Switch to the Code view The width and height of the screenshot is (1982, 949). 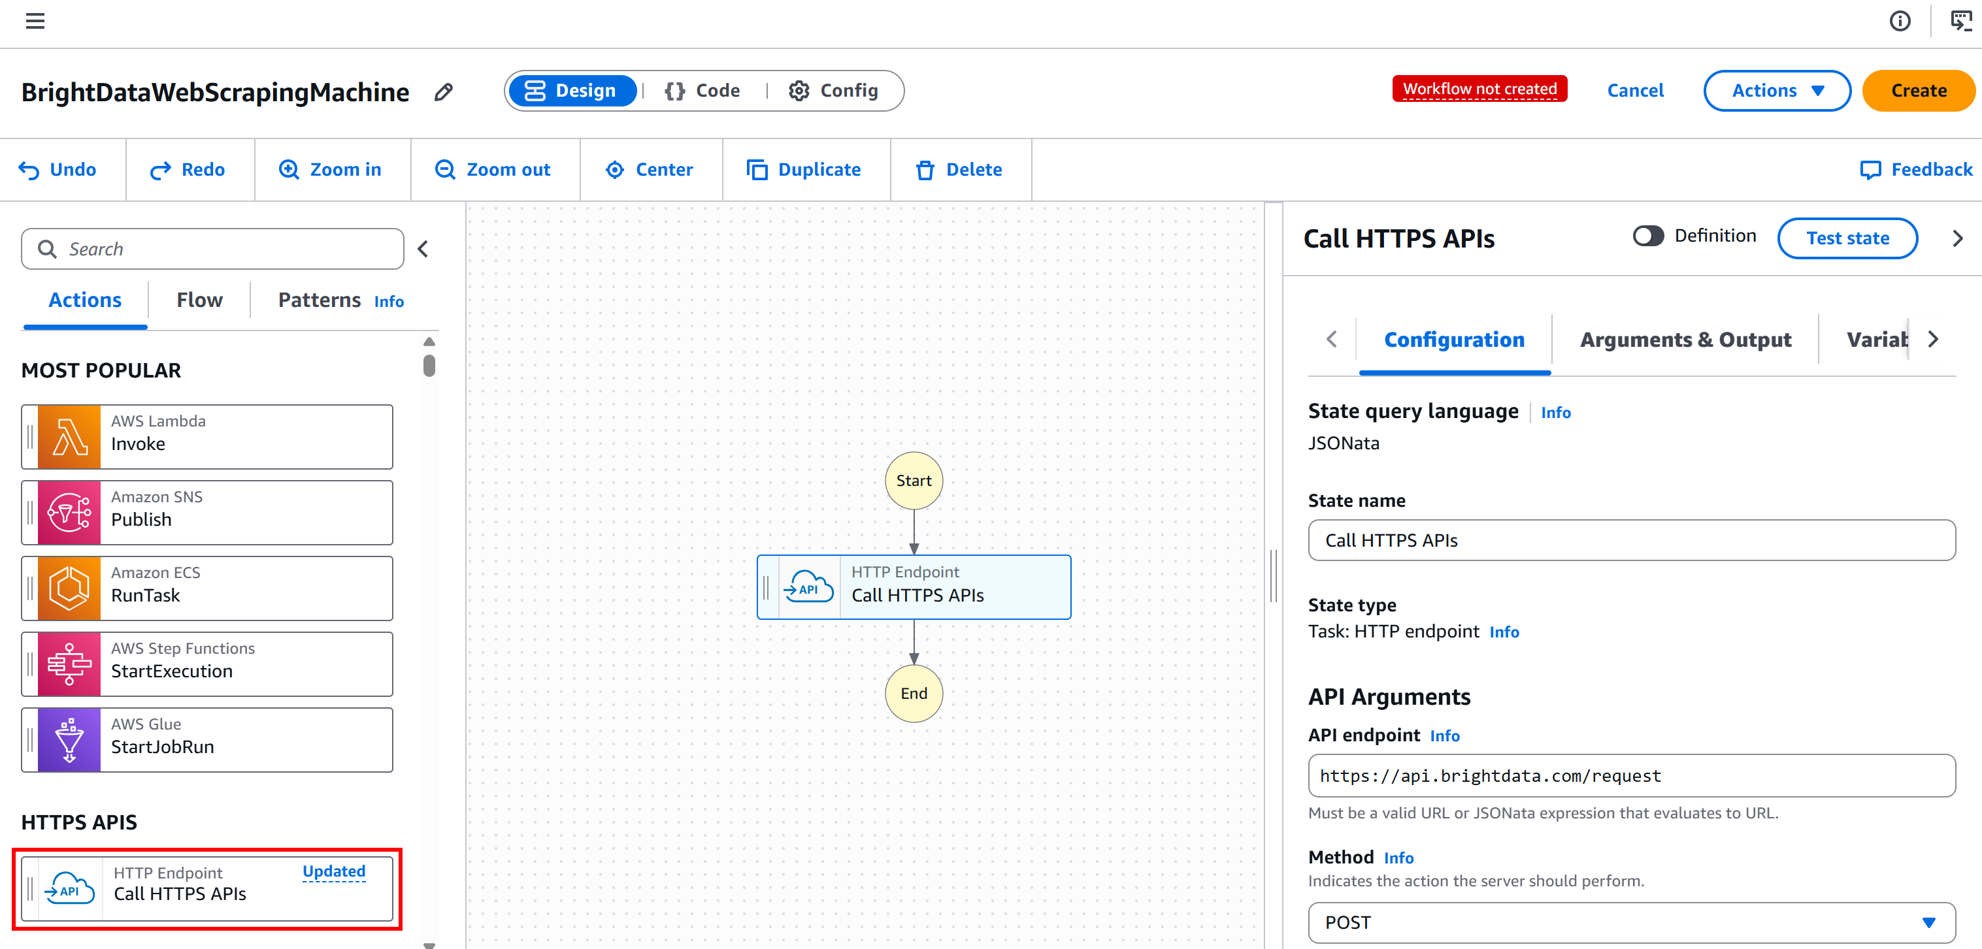[x=702, y=91]
